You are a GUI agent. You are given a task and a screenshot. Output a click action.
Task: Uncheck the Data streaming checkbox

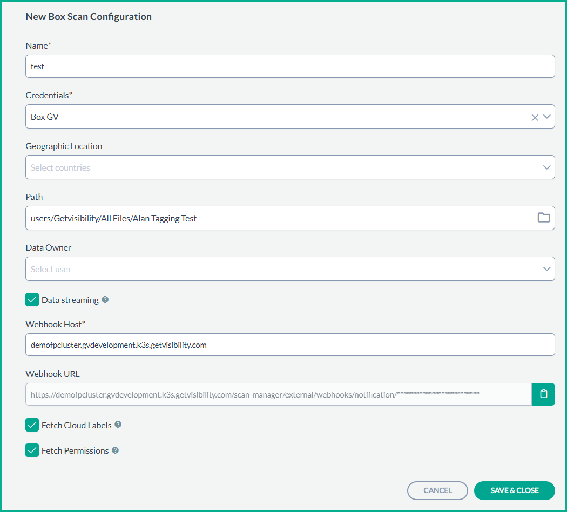coord(32,300)
